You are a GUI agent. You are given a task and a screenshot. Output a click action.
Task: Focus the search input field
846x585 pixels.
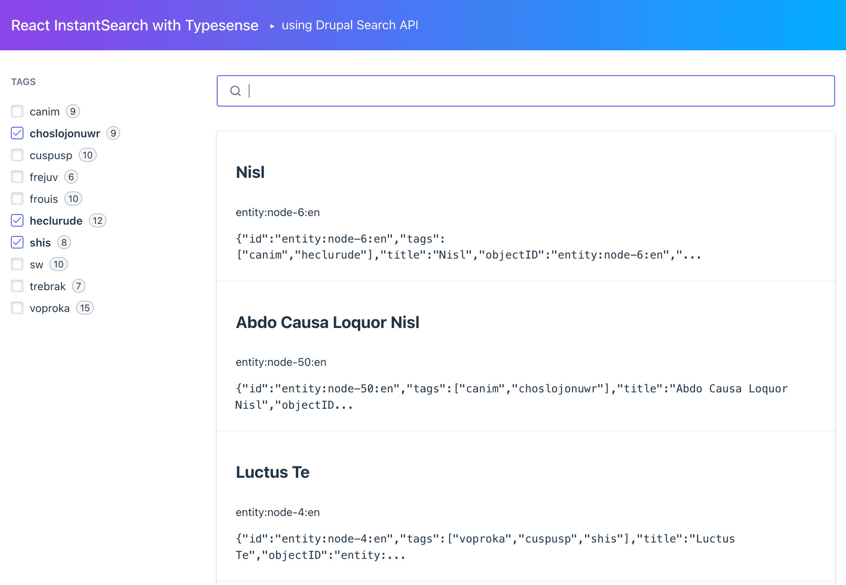point(538,91)
